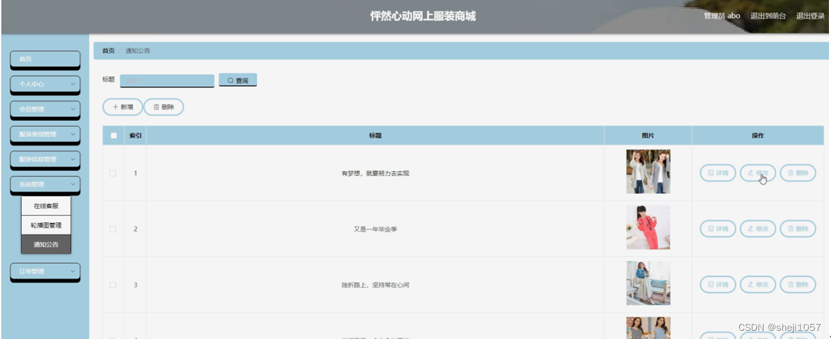Screen dimensions: 831x339
Task: Go to 首页 in the sidebar
Action: click(x=45, y=59)
